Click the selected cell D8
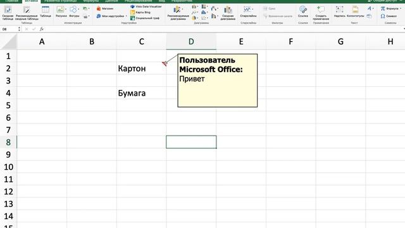The width and height of the screenshot is (405, 228). pos(191,142)
